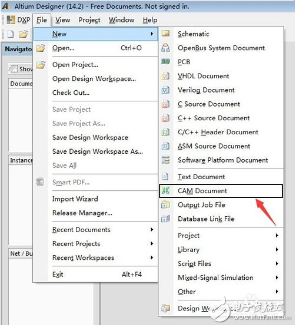Viewport: 296px width, 327px height.
Task: Expand the Library submenu arrow
Action: 277,250
